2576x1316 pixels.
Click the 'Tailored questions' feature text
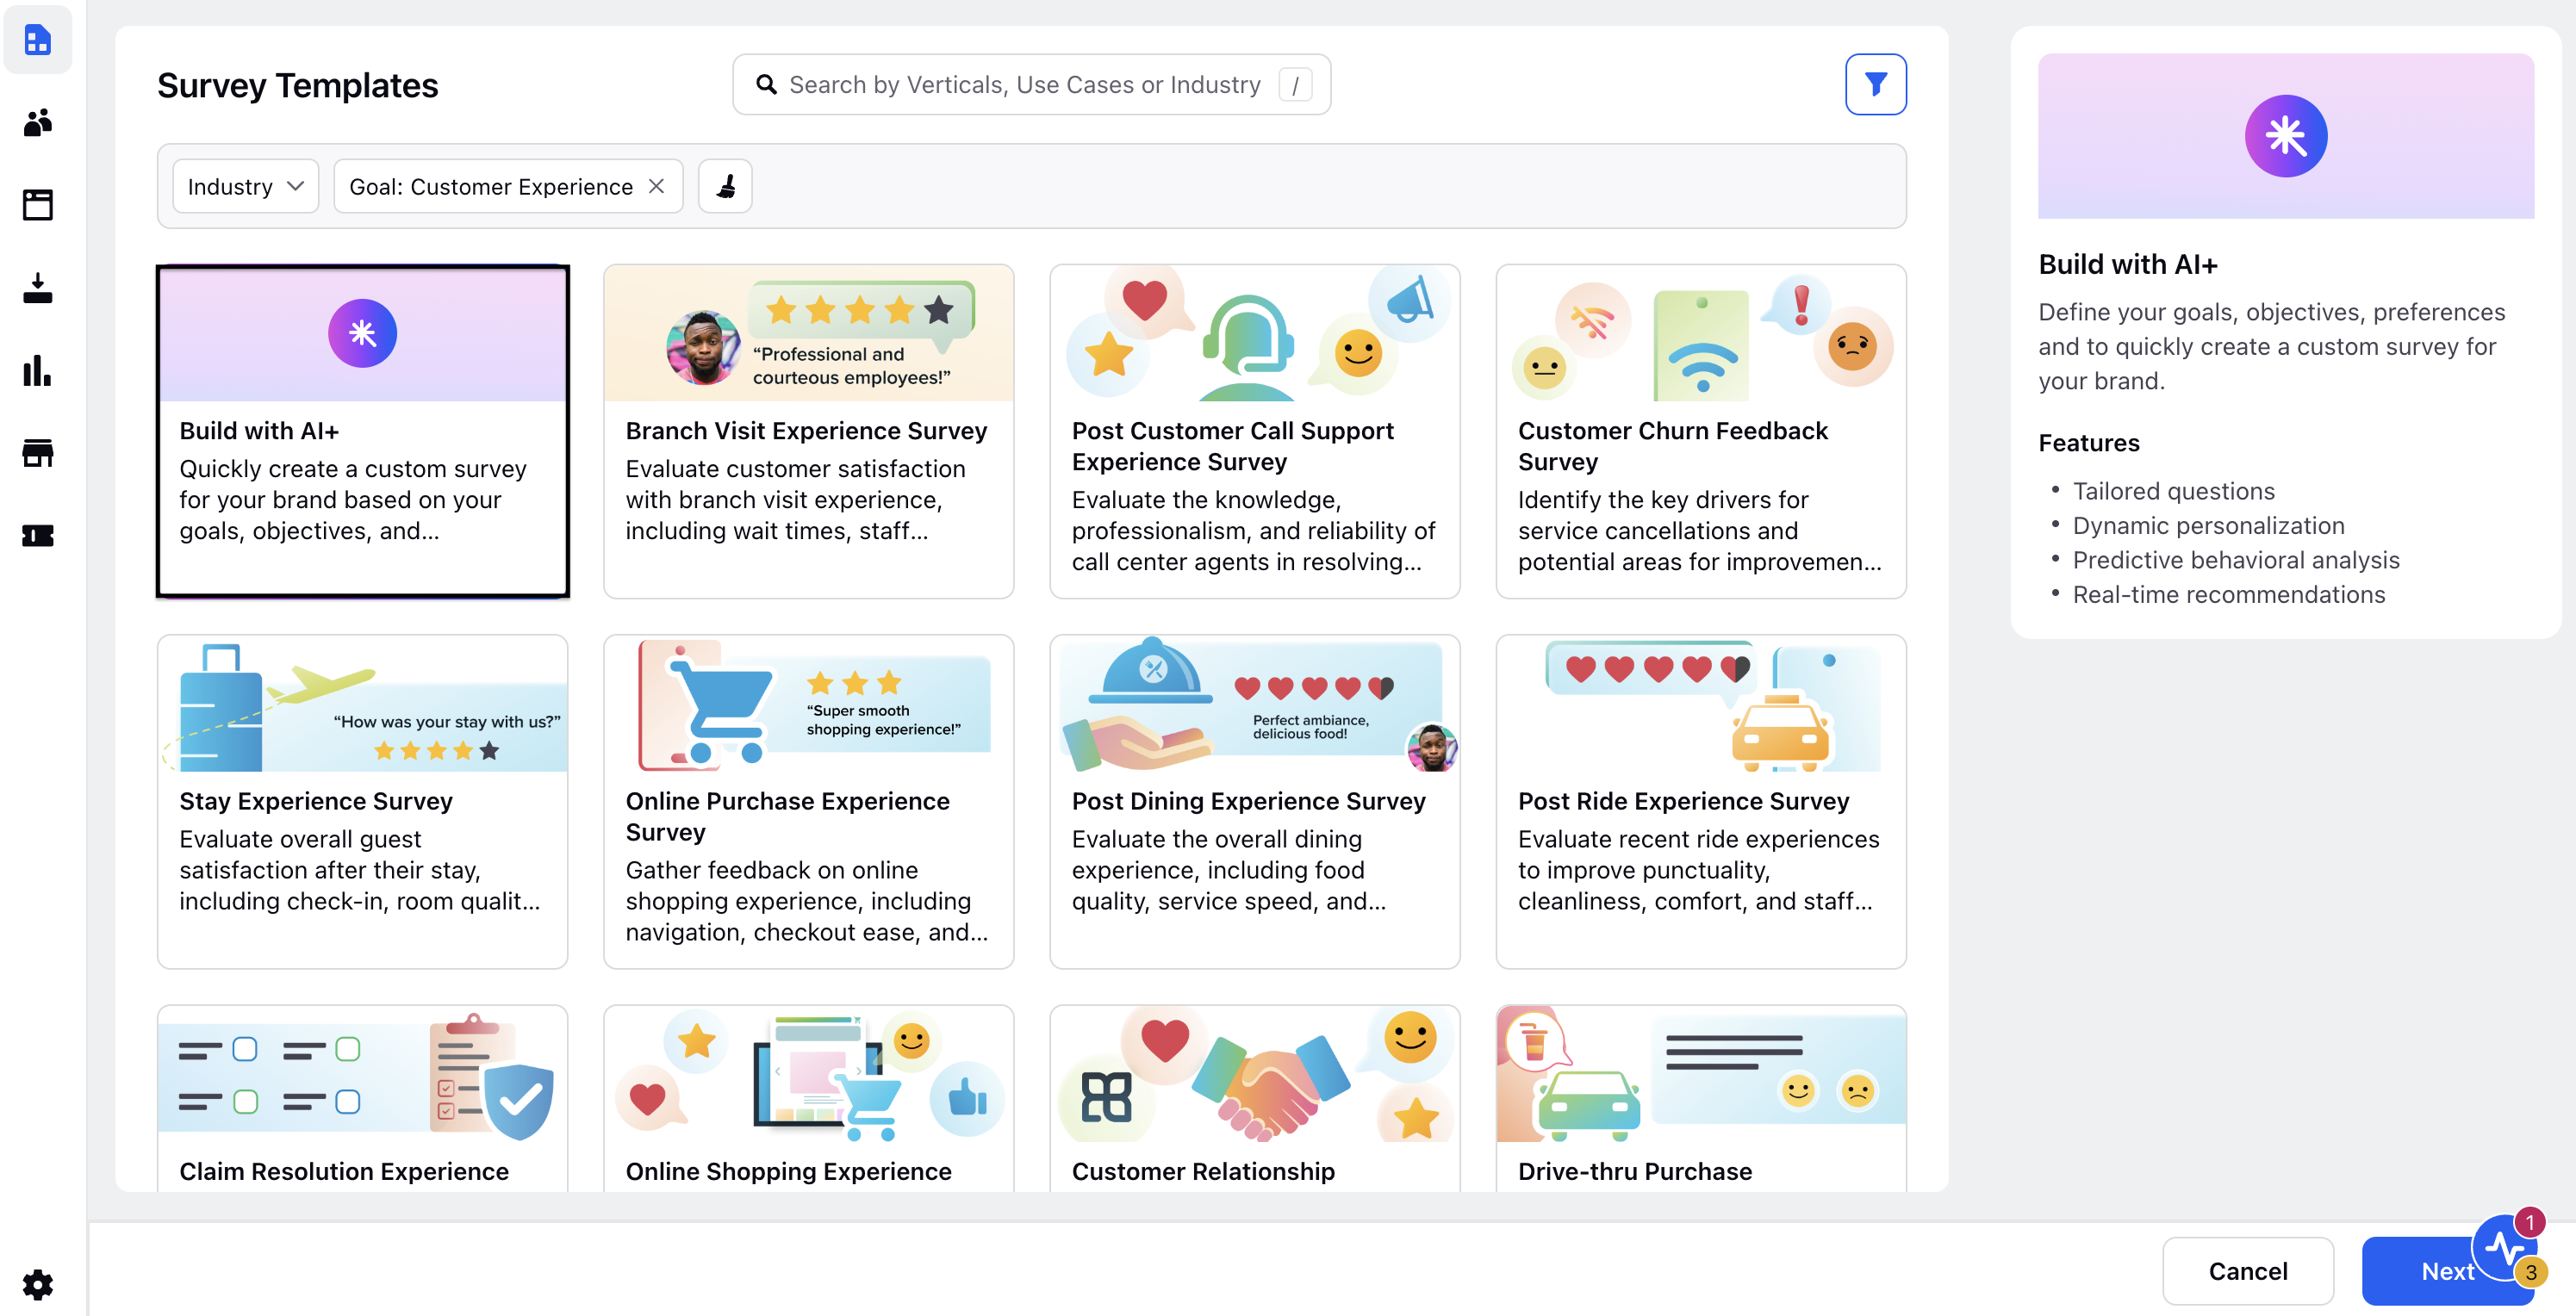(x=2173, y=491)
